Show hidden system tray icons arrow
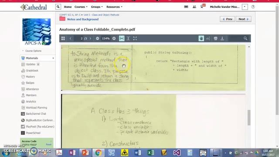Viewport: 279px width, 157px height. 225,153
